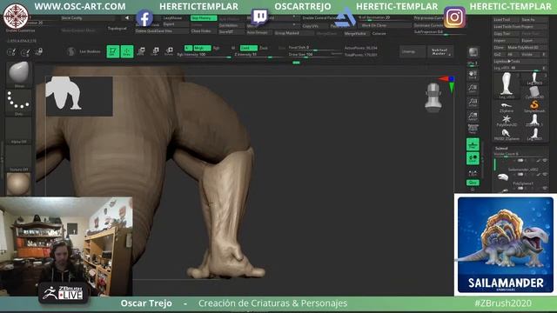This screenshot has width=557, height=313.
Task: Click the Make PolyMesh3D button
Action: pyautogui.click(x=527, y=48)
